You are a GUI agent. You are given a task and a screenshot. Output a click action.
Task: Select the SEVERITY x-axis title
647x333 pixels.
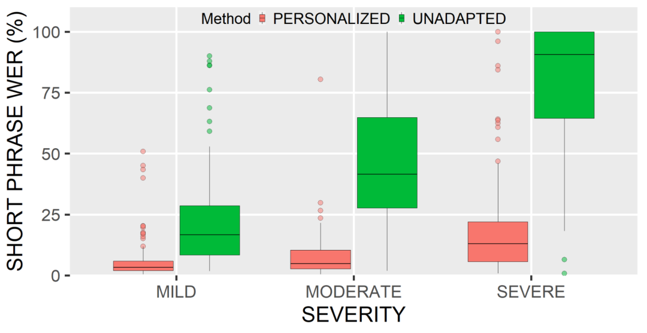point(353,314)
